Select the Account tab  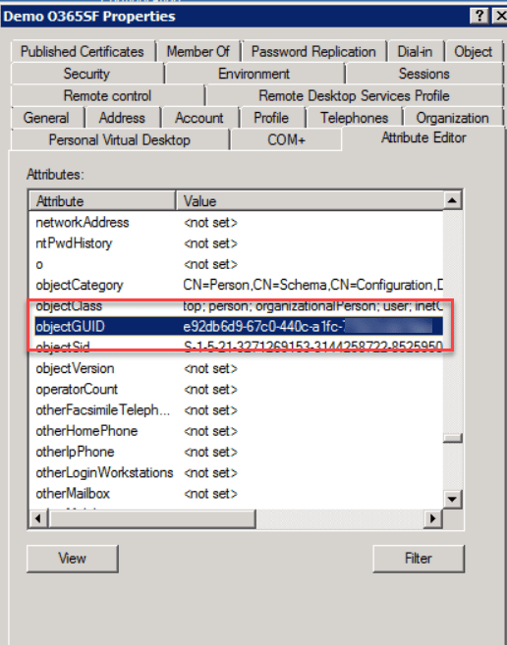tap(199, 118)
